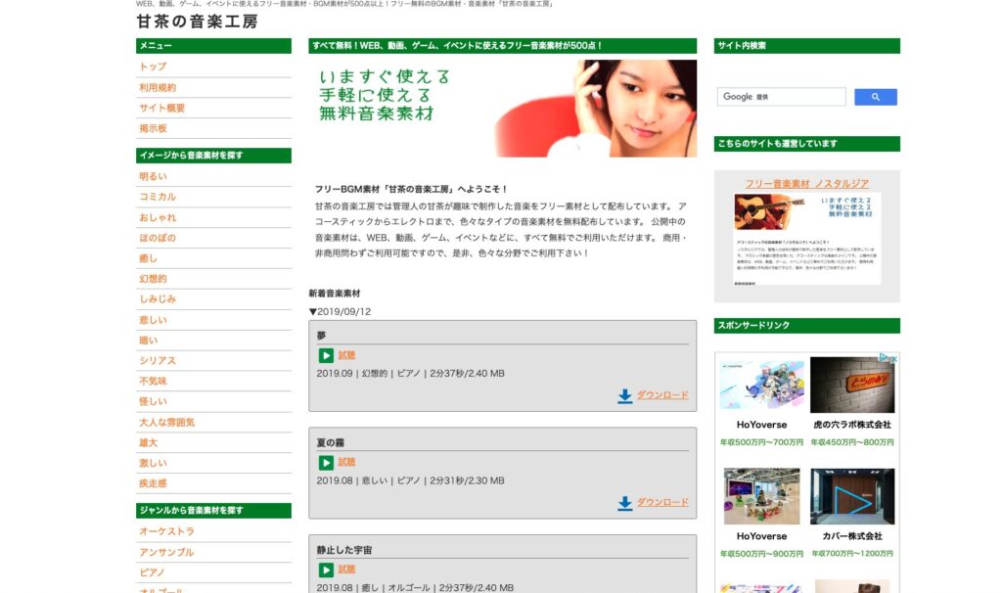Open the 利用規約 menu item
Screen dimensions: 1002x593
pyautogui.click(x=158, y=87)
